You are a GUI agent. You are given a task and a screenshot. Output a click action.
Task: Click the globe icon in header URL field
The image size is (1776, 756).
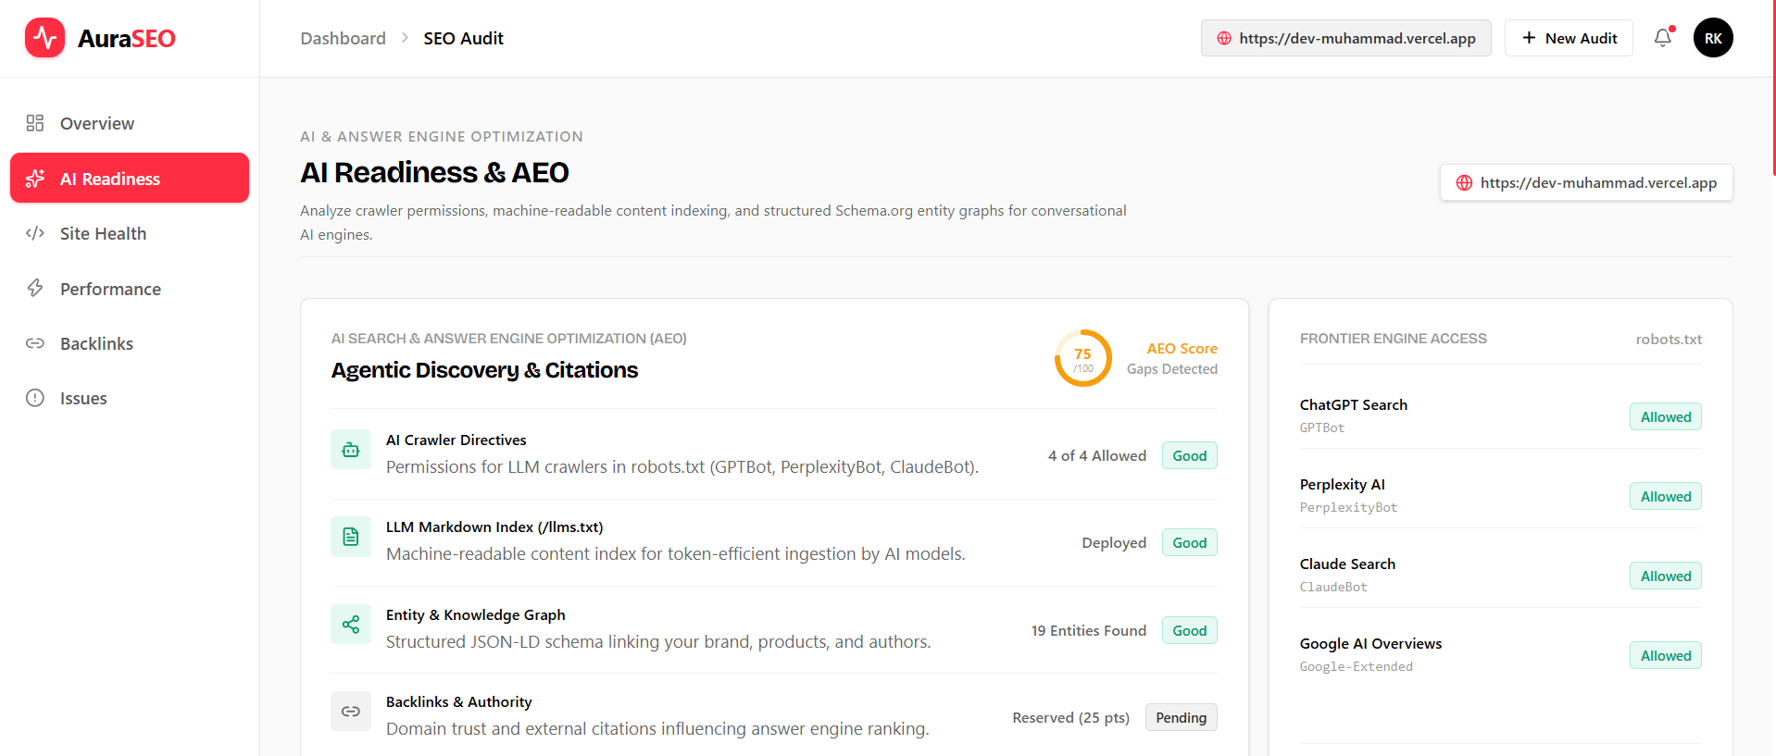(x=1224, y=38)
